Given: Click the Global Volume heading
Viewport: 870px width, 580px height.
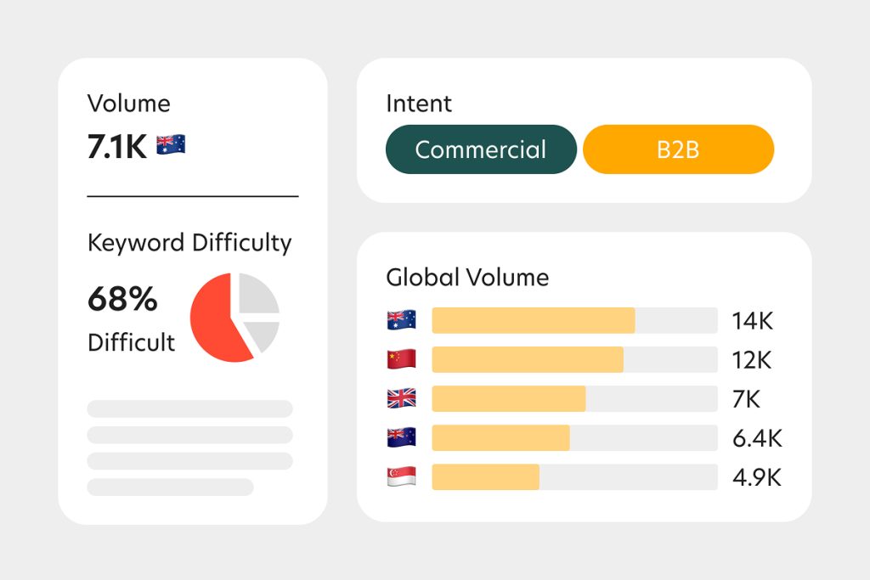Looking at the screenshot, I should click(467, 277).
